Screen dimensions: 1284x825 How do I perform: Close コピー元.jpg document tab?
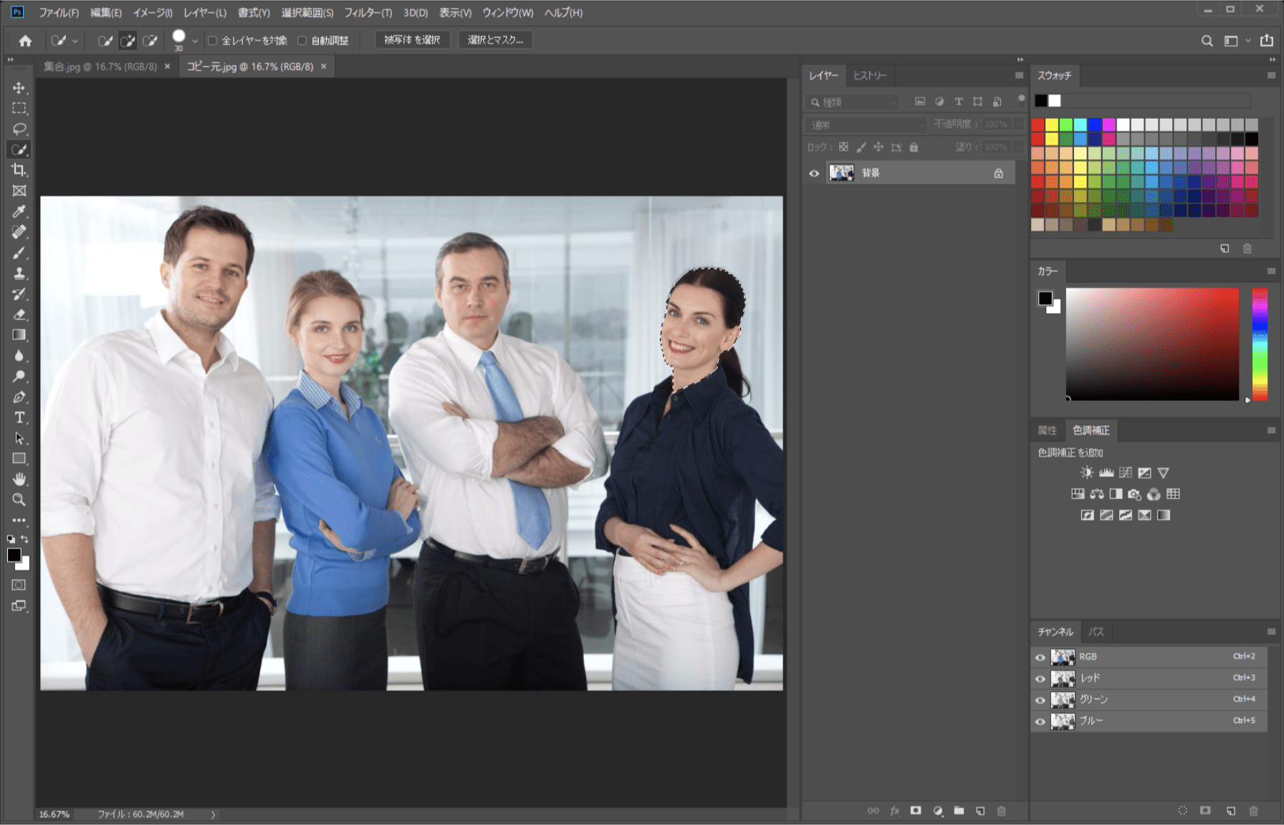point(323,67)
